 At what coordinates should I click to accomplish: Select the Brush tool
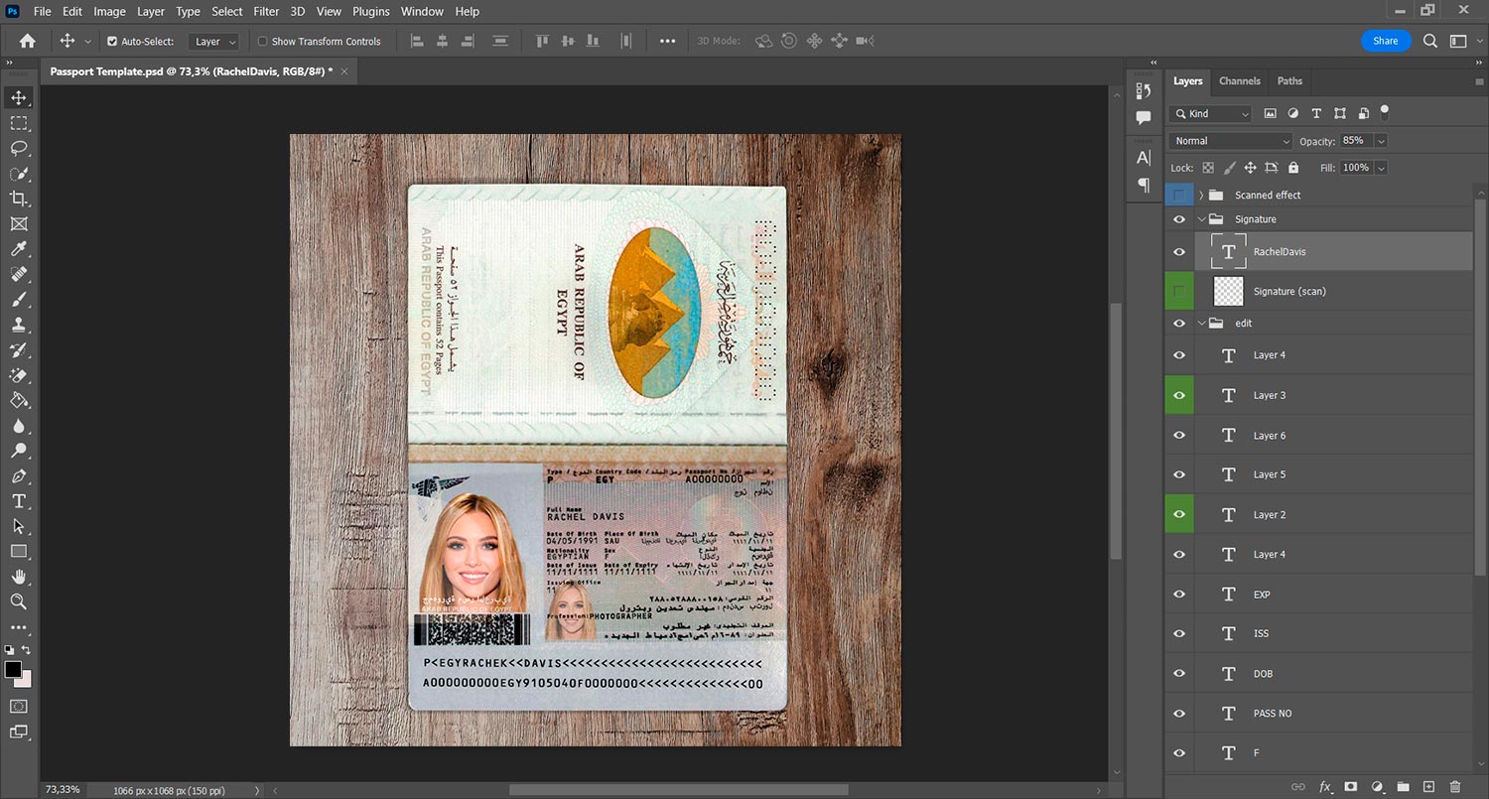(x=19, y=299)
